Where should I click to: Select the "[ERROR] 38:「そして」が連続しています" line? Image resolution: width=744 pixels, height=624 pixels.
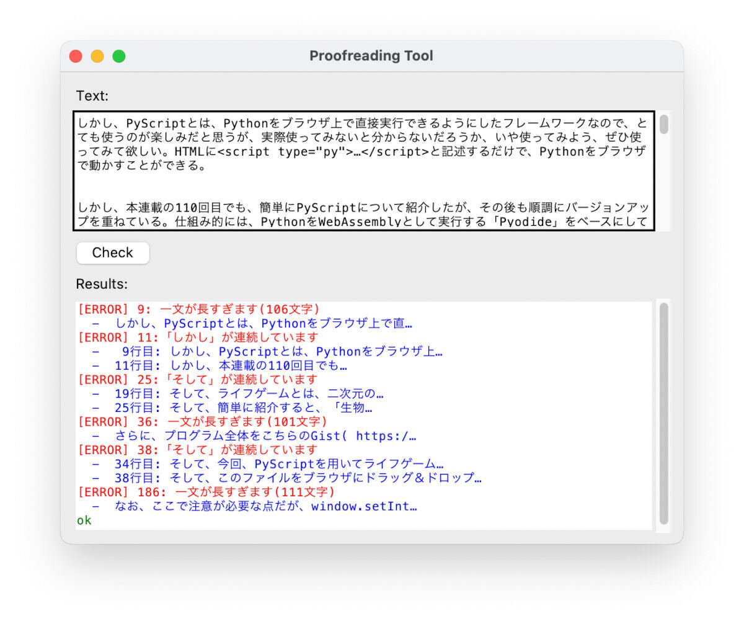[197, 450]
